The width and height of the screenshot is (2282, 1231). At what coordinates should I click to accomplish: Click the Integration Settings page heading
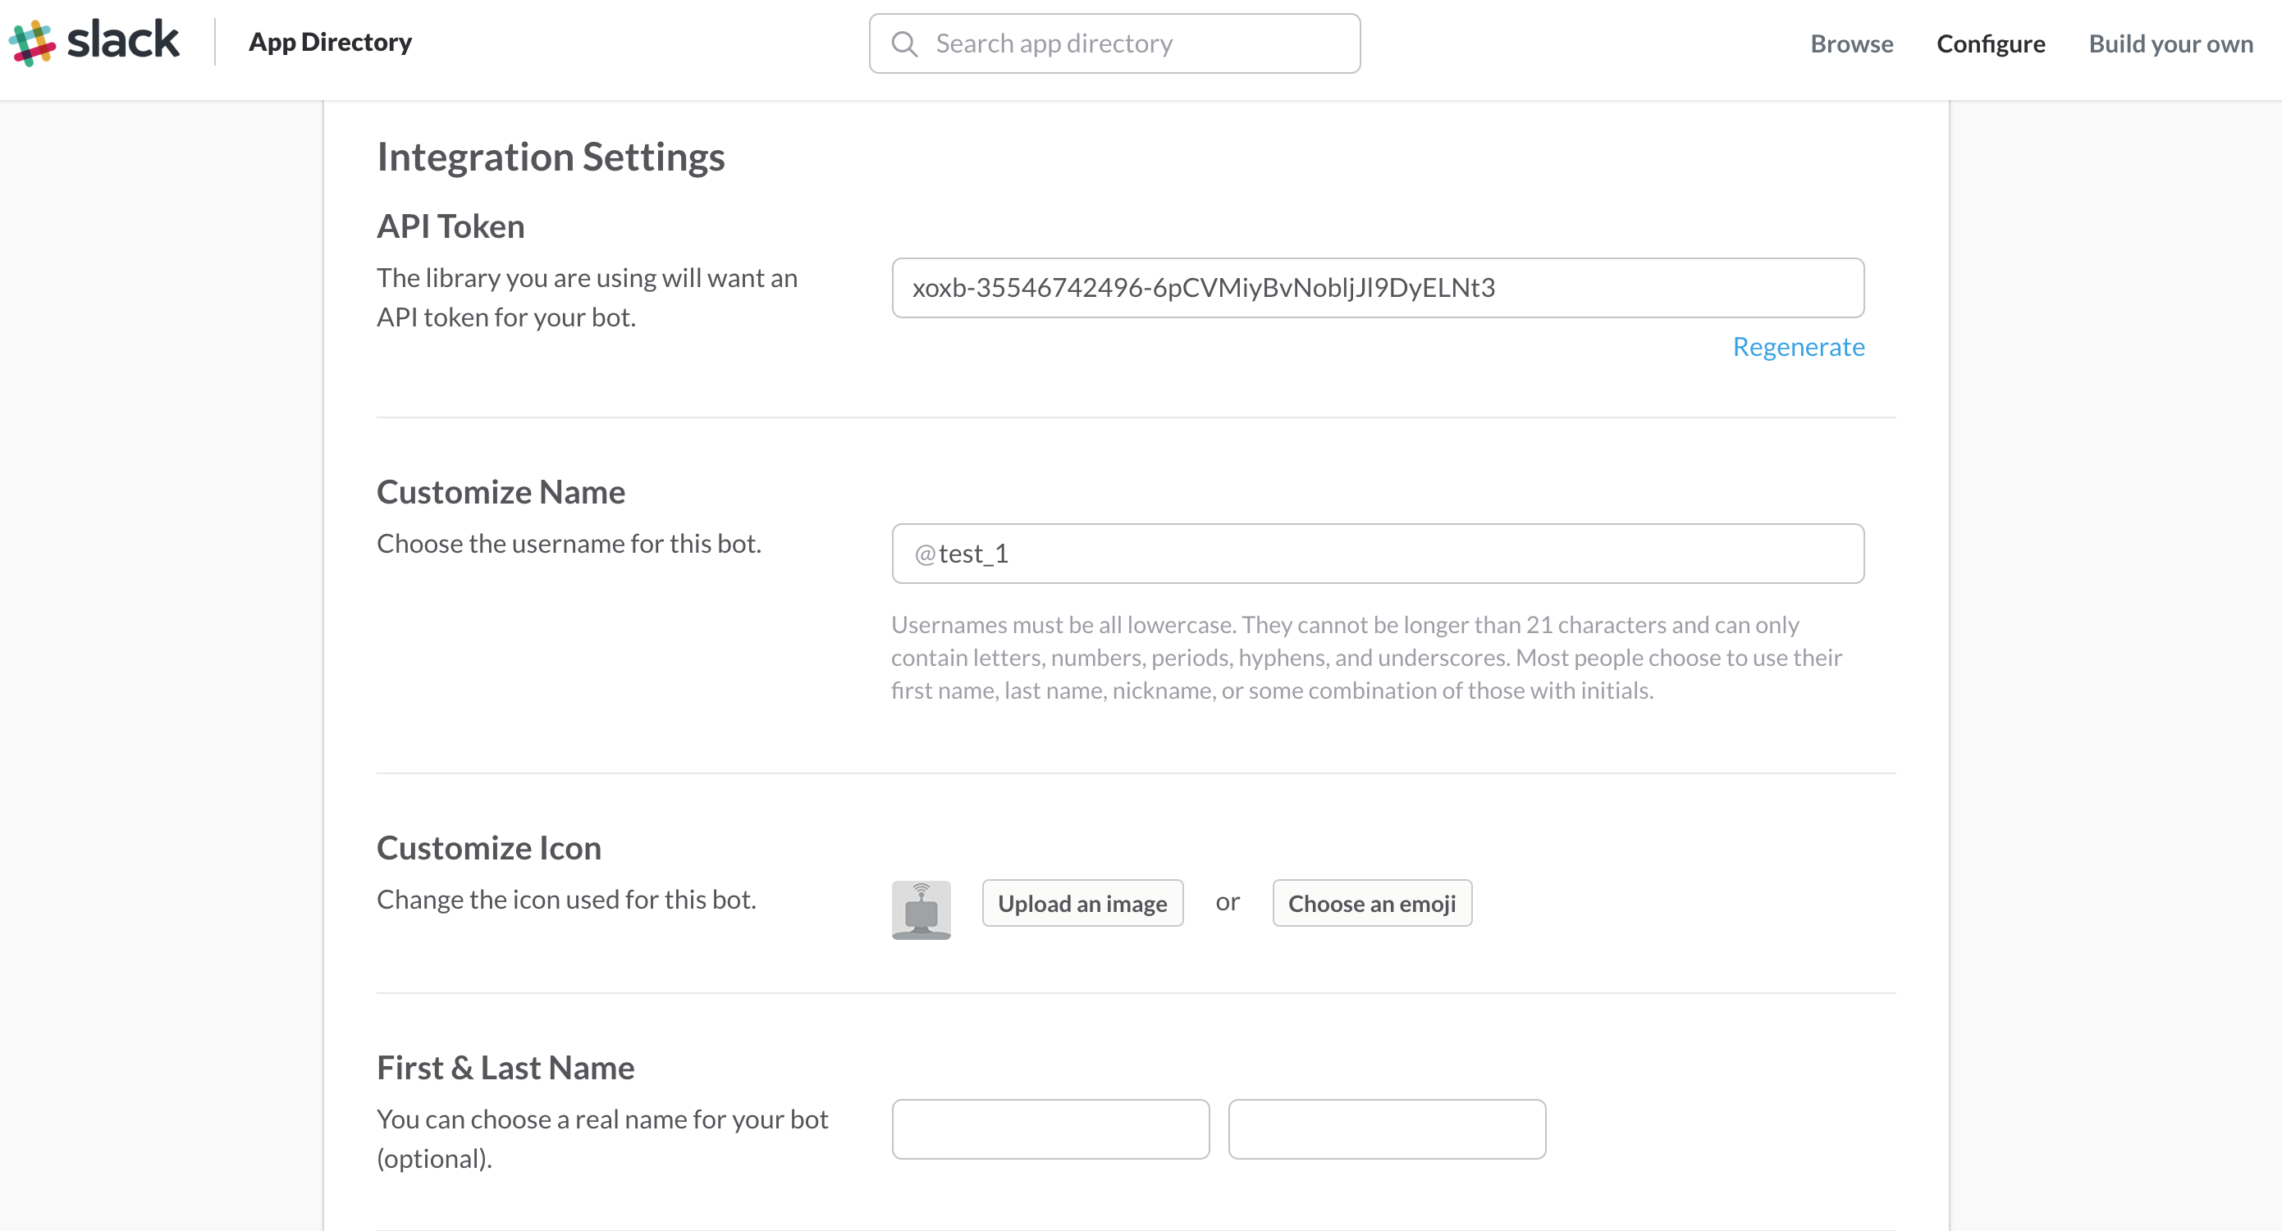[551, 157]
